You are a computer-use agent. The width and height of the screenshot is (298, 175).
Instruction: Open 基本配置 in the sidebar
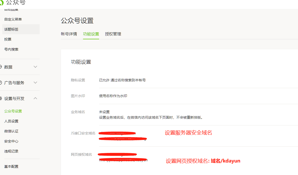point(11,166)
